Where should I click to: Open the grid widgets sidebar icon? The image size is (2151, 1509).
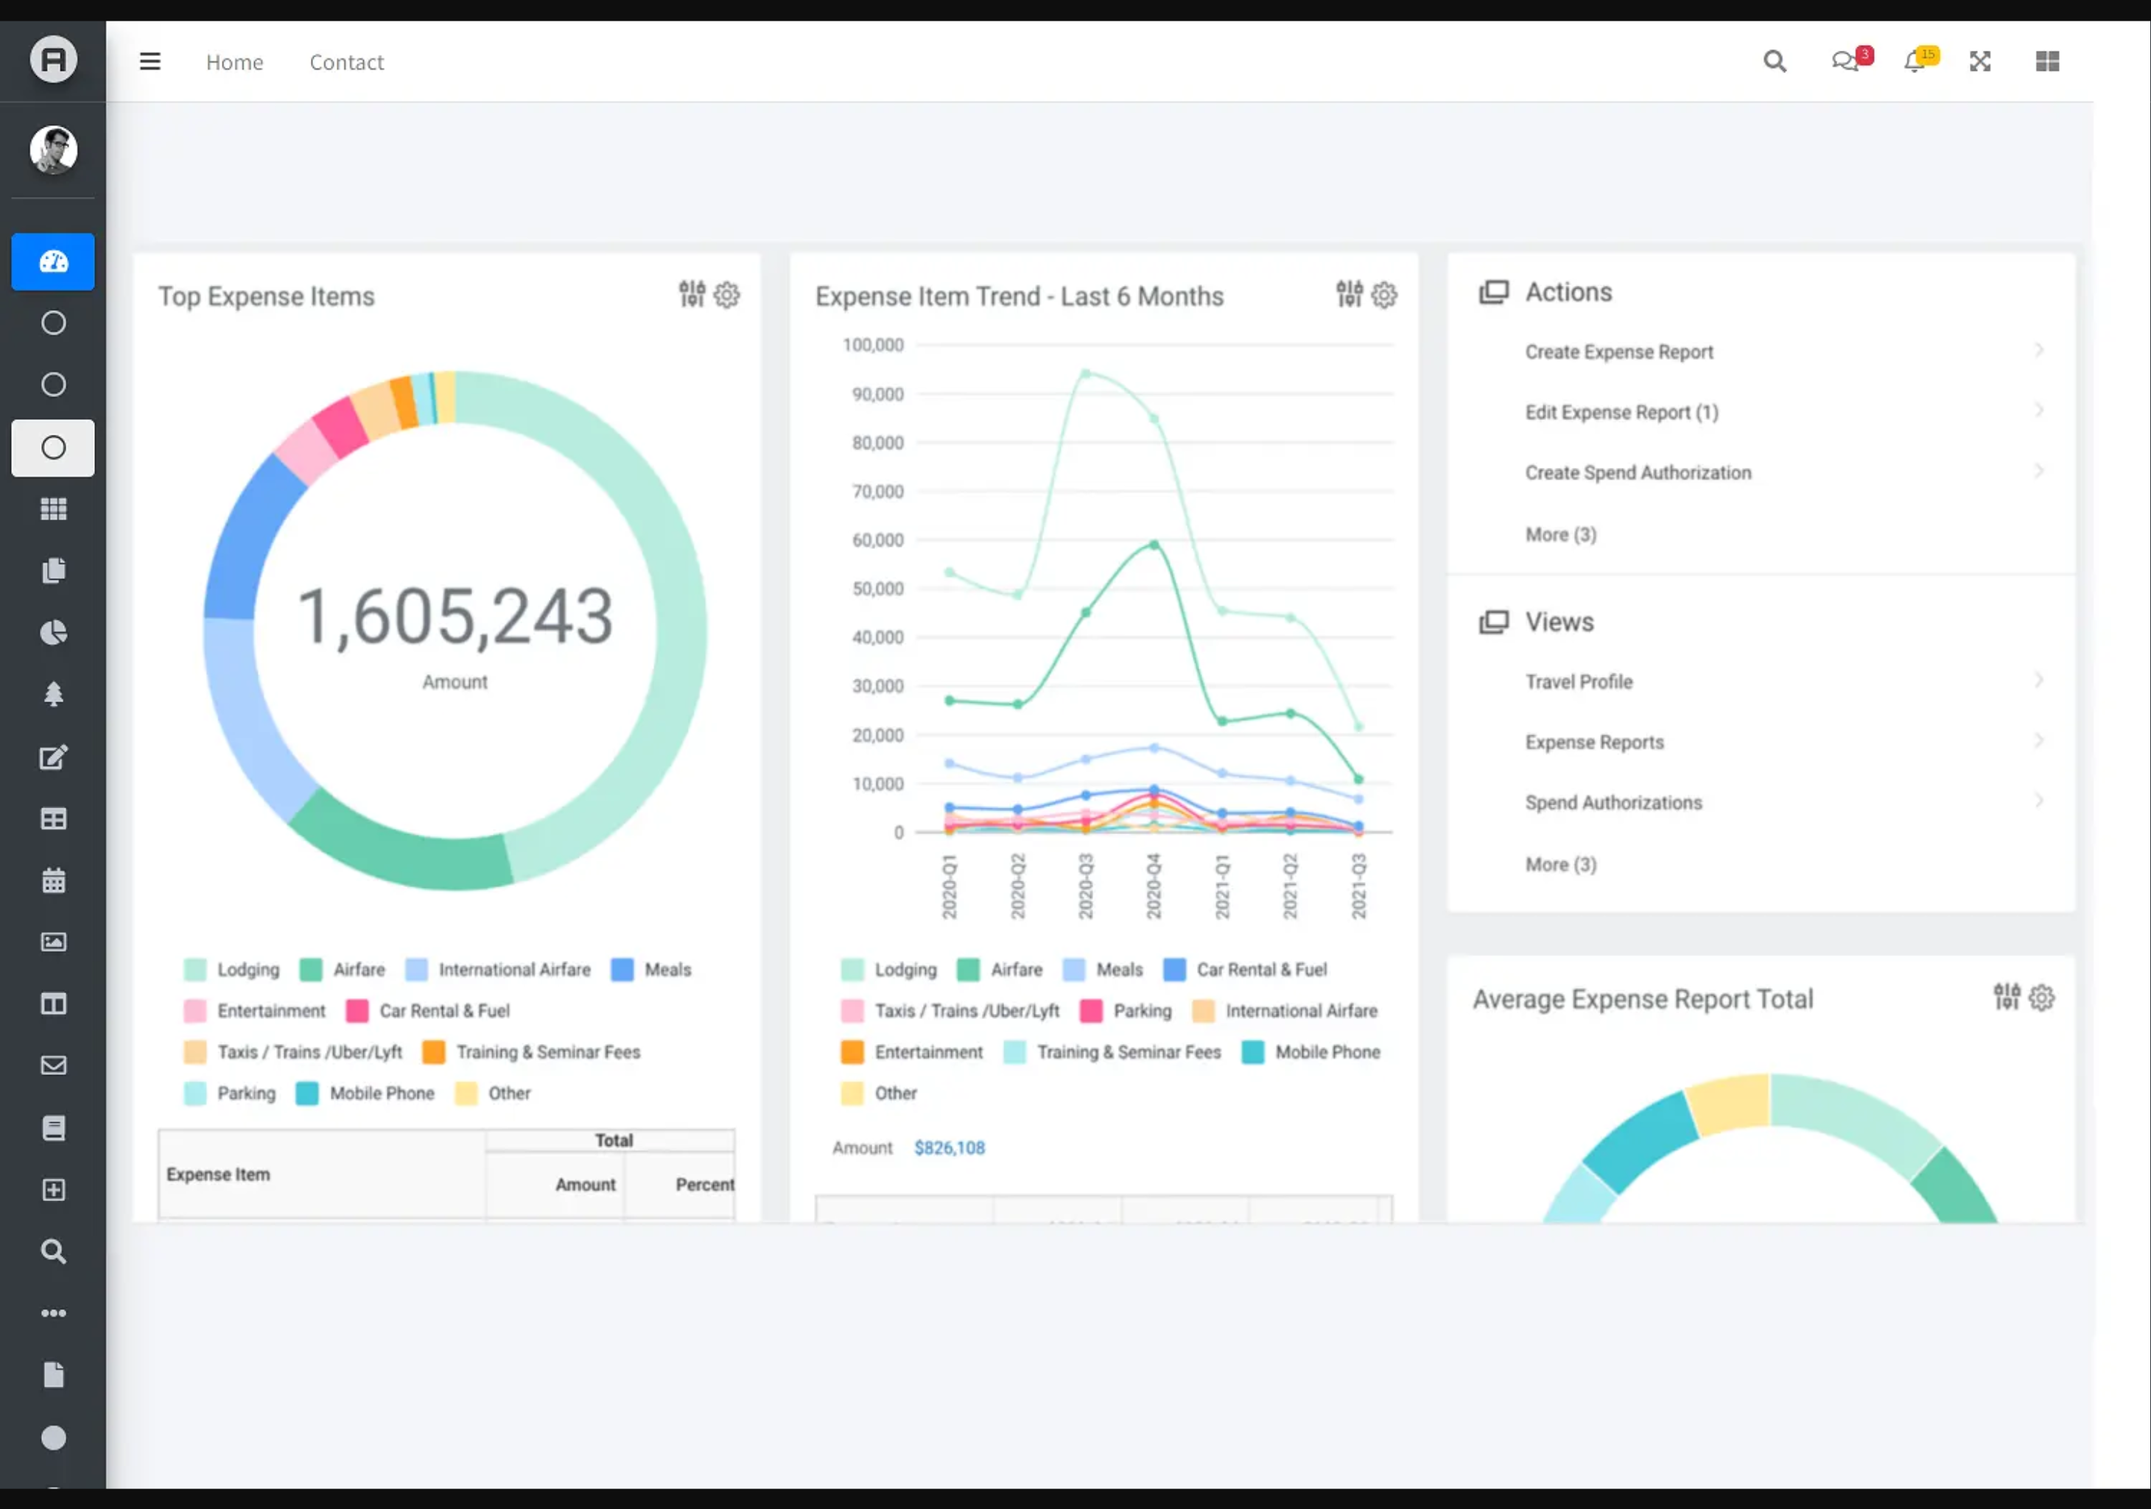(x=53, y=509)
